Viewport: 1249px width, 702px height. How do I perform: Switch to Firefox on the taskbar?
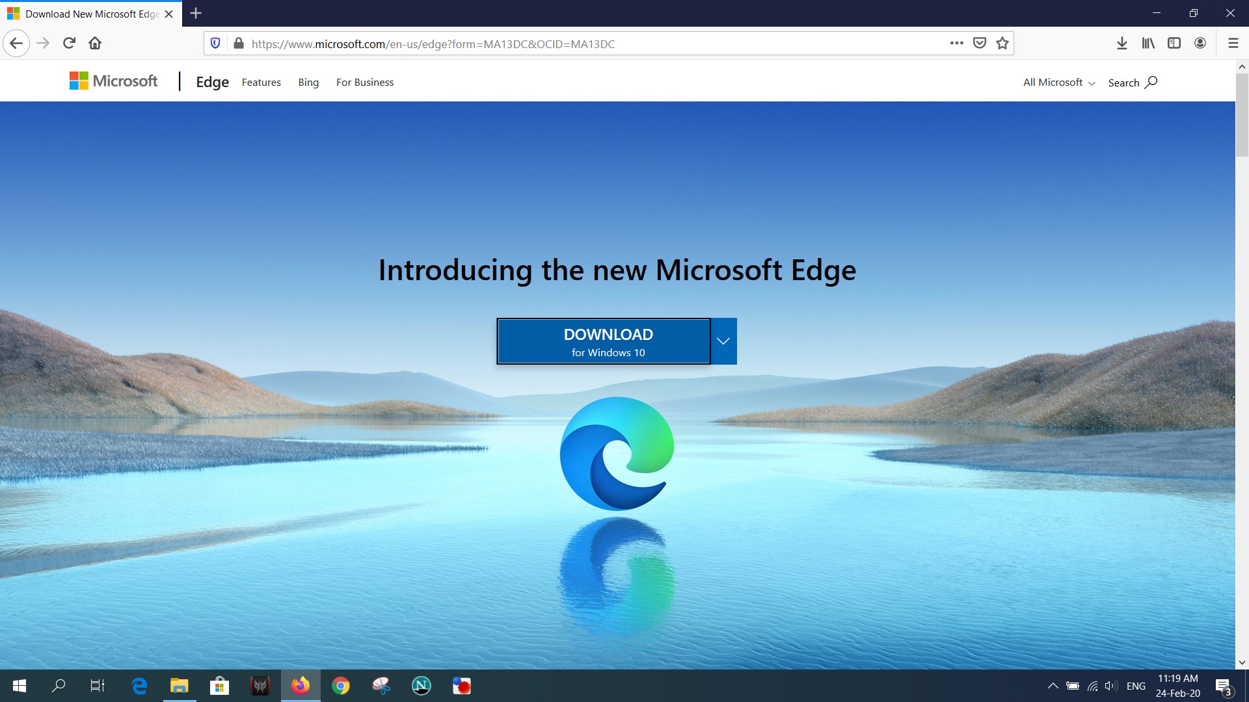pos(301,686)
